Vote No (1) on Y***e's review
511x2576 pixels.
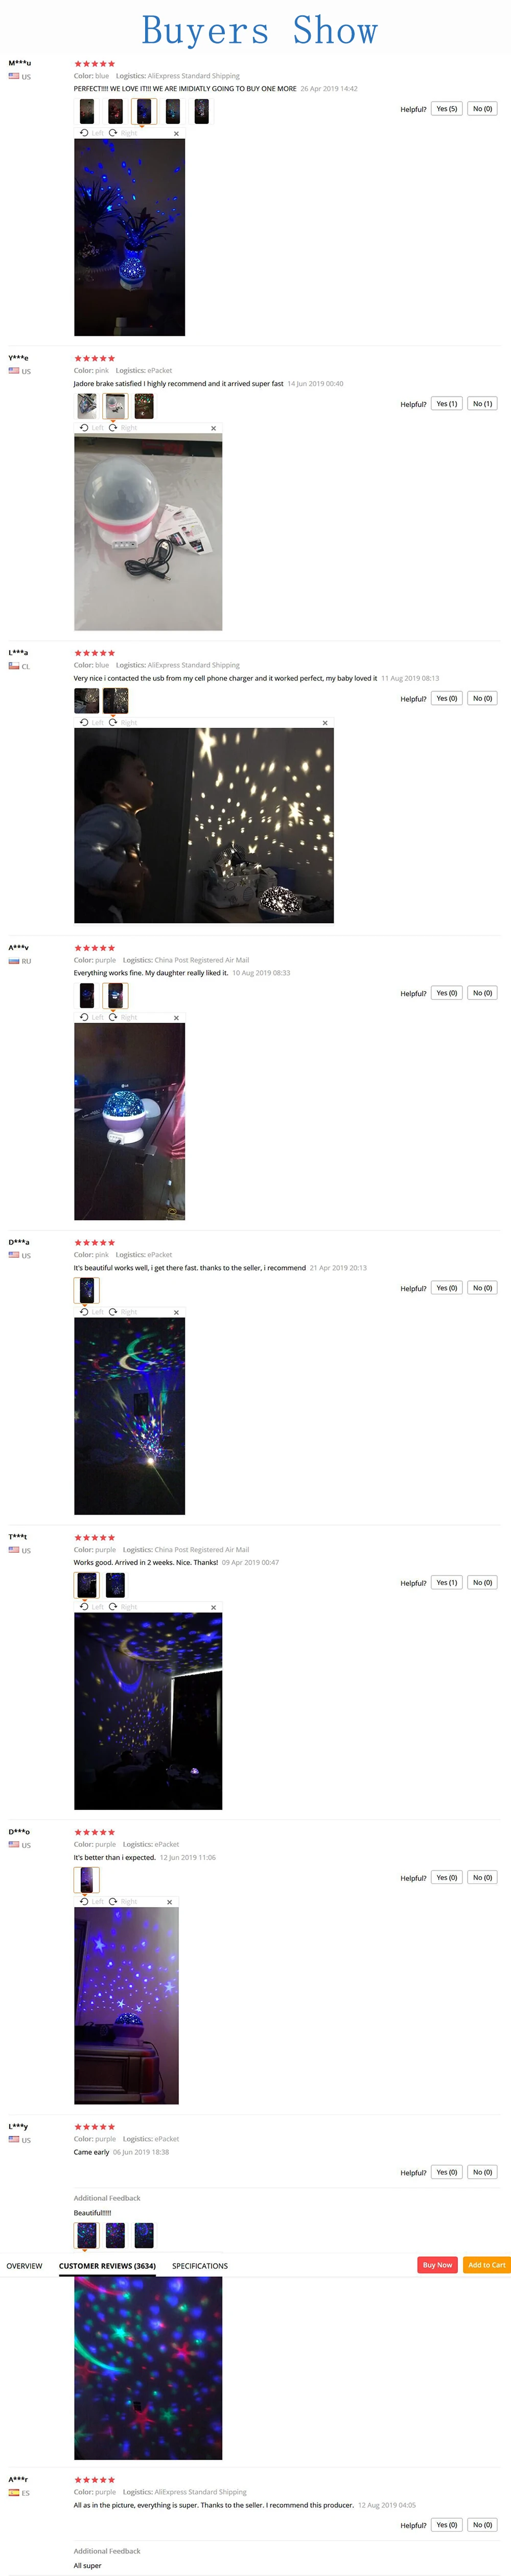tap(482, 404)
